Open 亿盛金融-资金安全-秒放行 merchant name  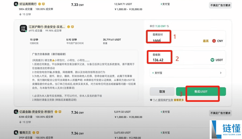pos(36,112)
